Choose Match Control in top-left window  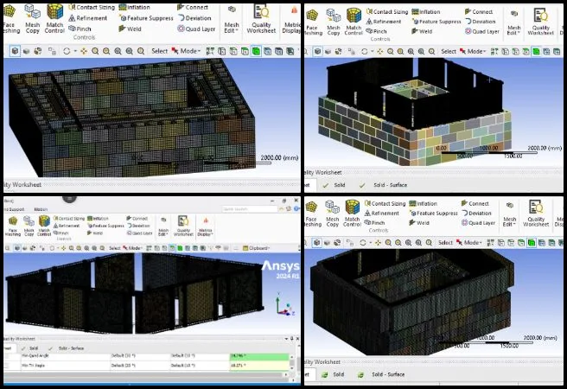click(x=54, y=19)
